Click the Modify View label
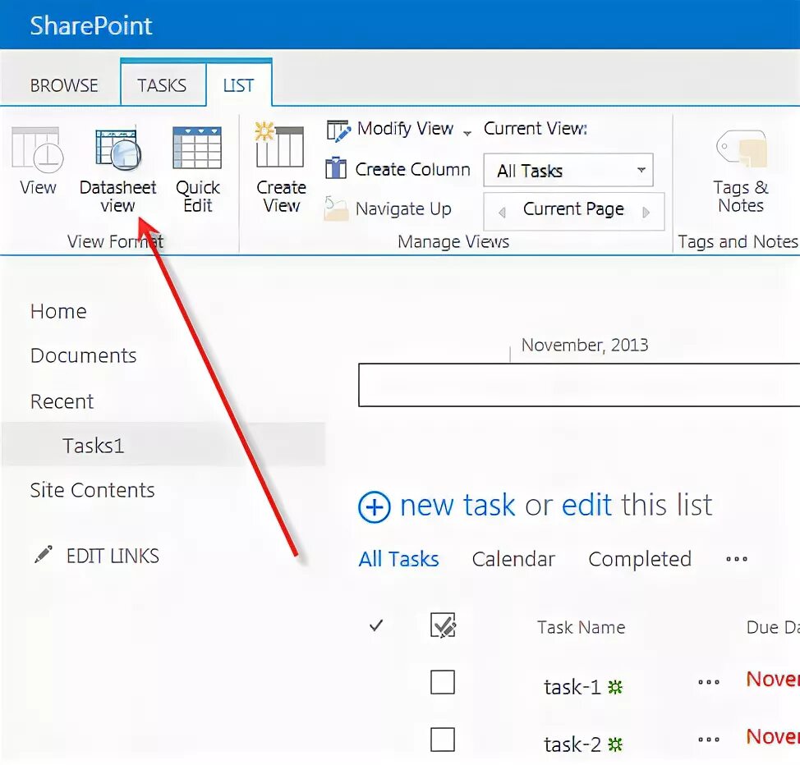 405,128
